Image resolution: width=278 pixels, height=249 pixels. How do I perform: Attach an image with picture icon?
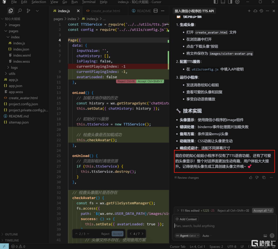(x=265, y=236)
